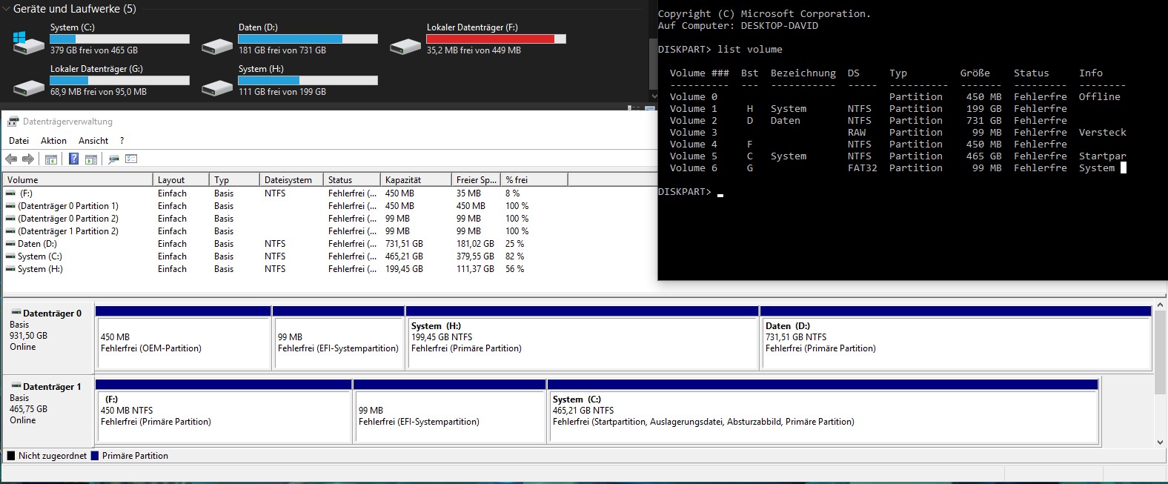Click the disk view scrollbar down arrow

(x=1161, y=442)
